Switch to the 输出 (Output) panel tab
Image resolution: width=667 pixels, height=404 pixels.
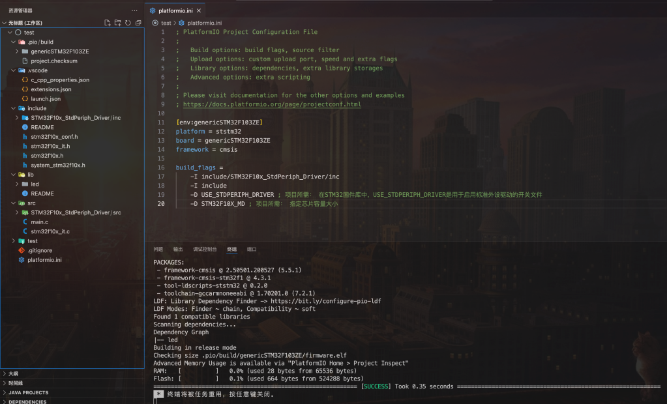pyautogui.click(x=178, y=249)
